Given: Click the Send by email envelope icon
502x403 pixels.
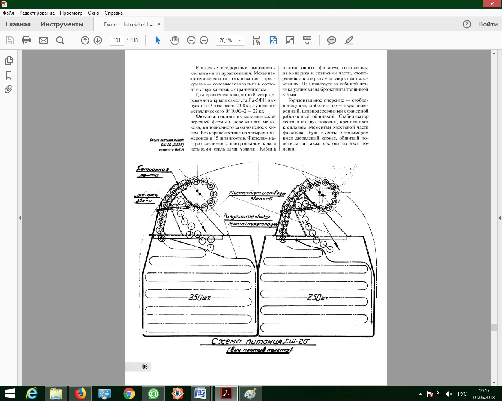Looking at the screenshot, I should [x=44, y=40].
